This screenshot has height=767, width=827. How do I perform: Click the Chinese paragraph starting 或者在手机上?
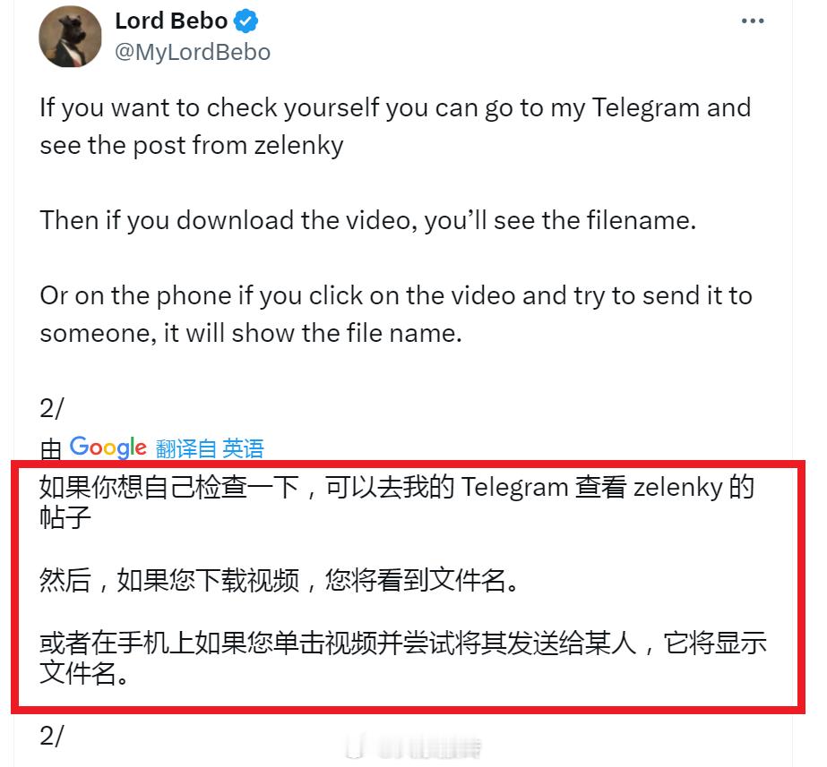pos(403,658)
